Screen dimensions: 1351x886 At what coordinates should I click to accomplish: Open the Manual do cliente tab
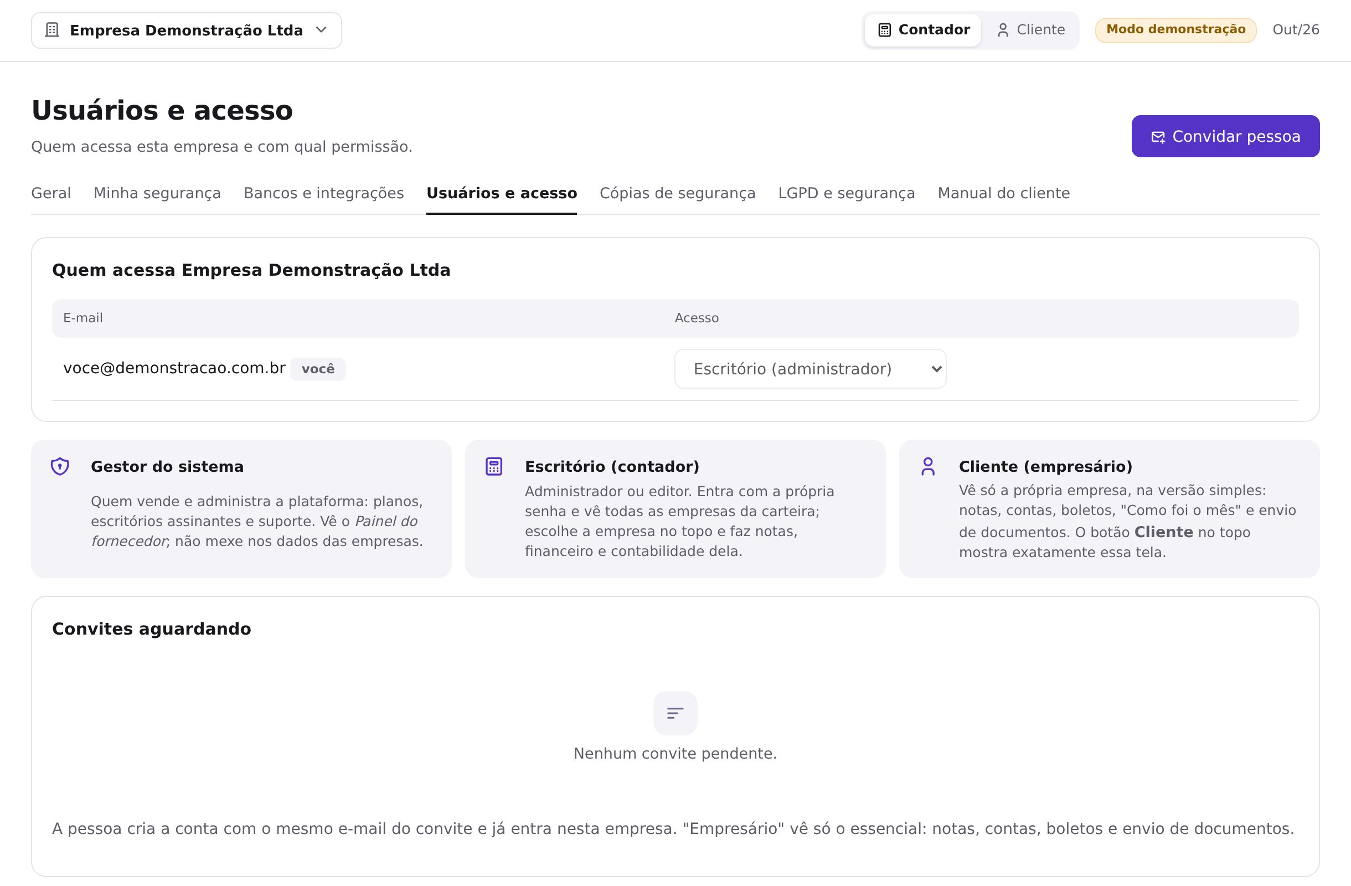[1004, 194]
